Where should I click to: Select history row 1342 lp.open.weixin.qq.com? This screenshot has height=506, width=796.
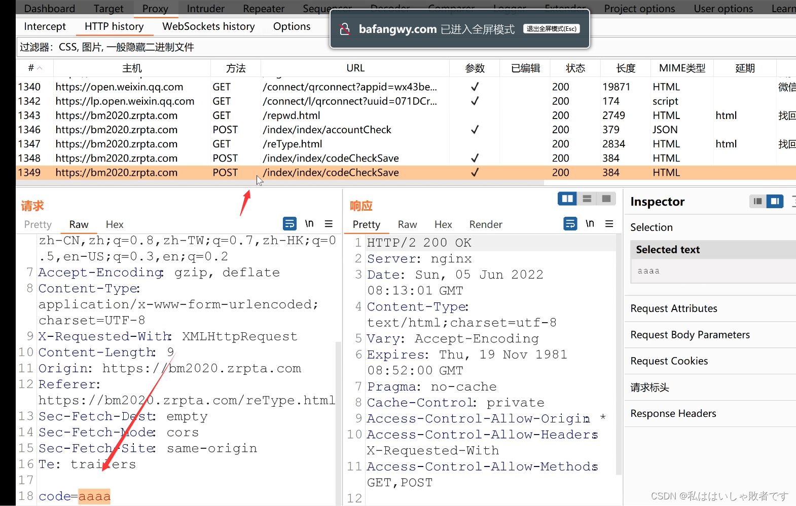click(406, 101)
